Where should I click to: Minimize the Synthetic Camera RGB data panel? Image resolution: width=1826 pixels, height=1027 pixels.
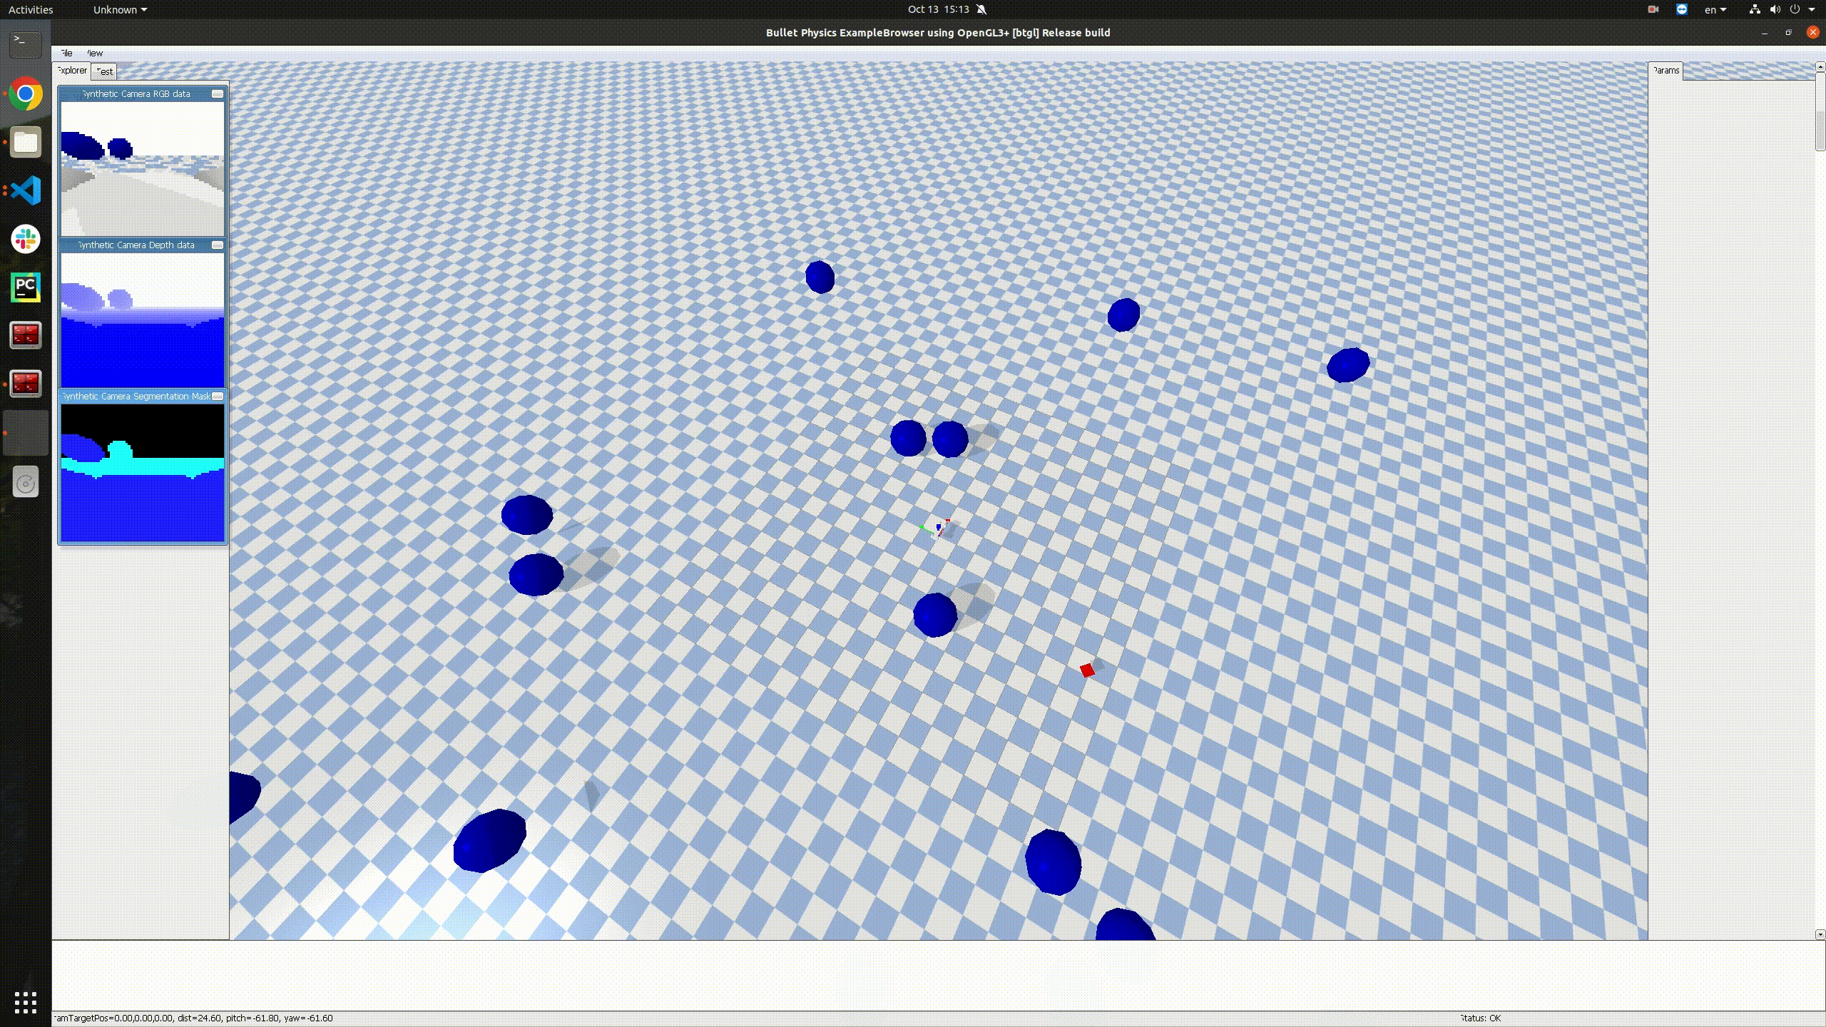[x=218, y=93]
